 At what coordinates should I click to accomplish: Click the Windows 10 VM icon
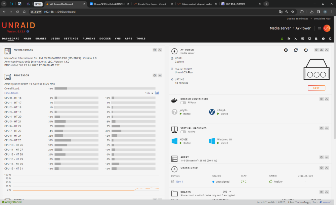[212, 141]
